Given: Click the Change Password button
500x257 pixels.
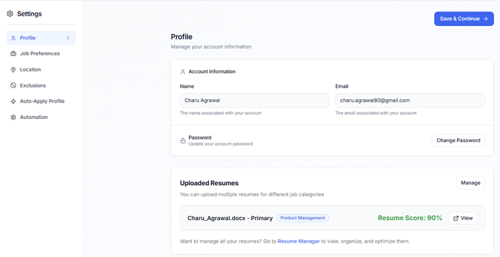Looking at the screenshot, I should click(x=458, y=141).
